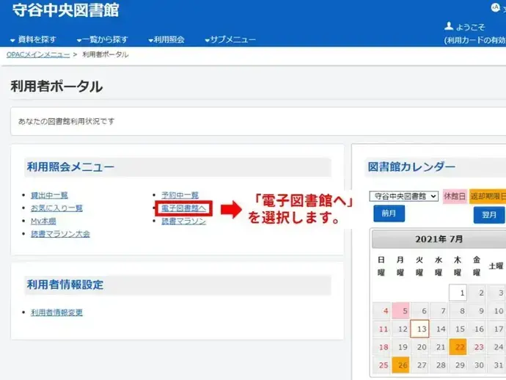Select July 1 in the calendar
The width and height of the screenshot is (506, 380).
click(458, 293)
